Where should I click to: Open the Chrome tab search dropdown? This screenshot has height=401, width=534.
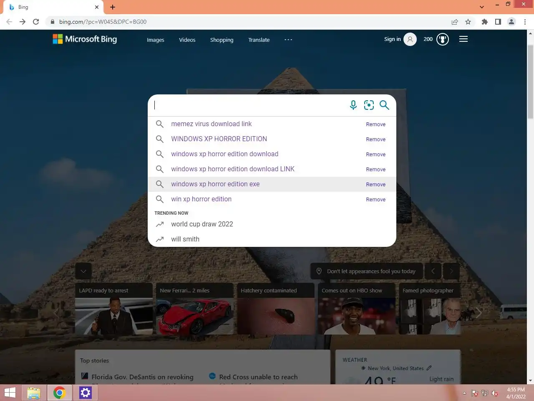coord(482,7)
